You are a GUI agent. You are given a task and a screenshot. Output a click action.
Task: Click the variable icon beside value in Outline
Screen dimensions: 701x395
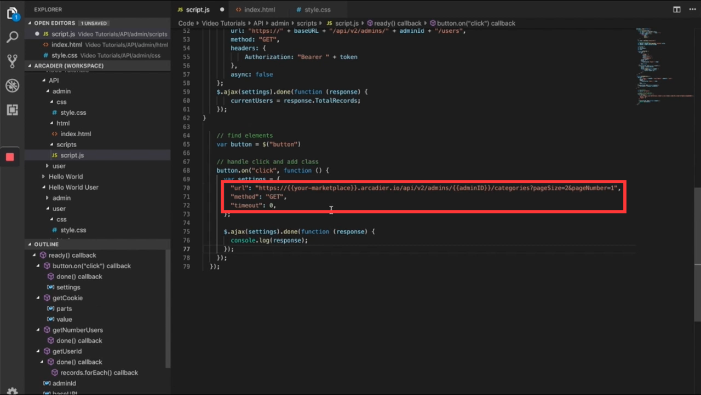tap(51, 320)
